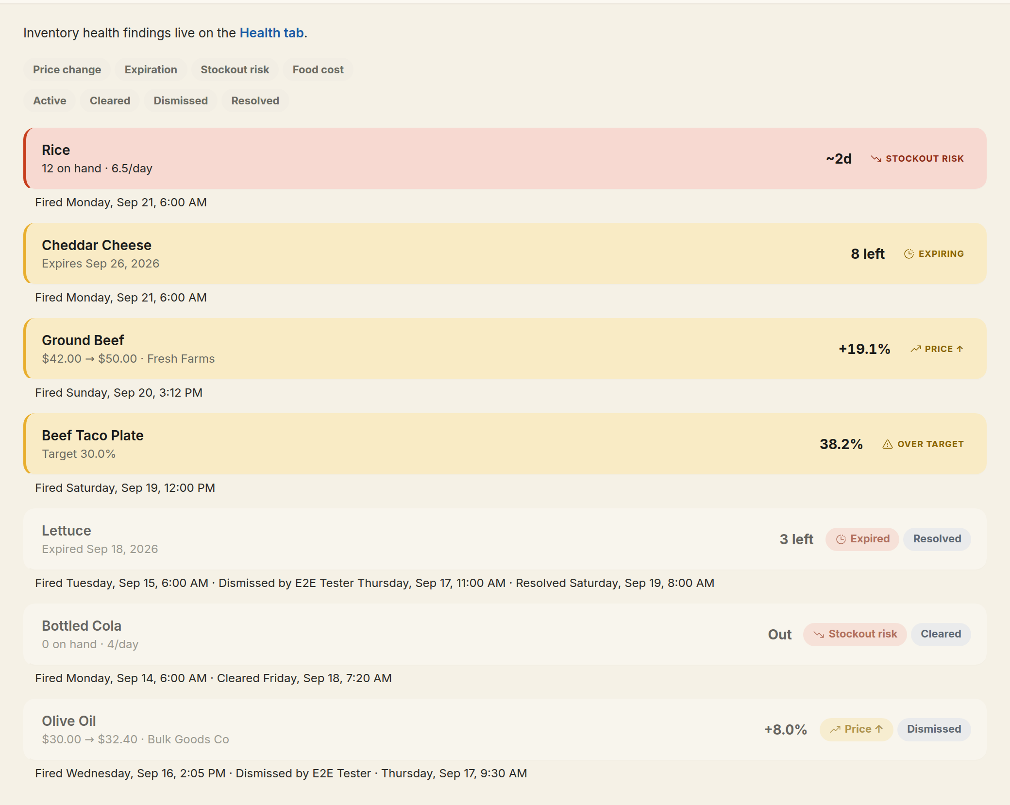Click the Resolved badge on Lettuce
The image size is (1010, 805).
tap(937, 539)
